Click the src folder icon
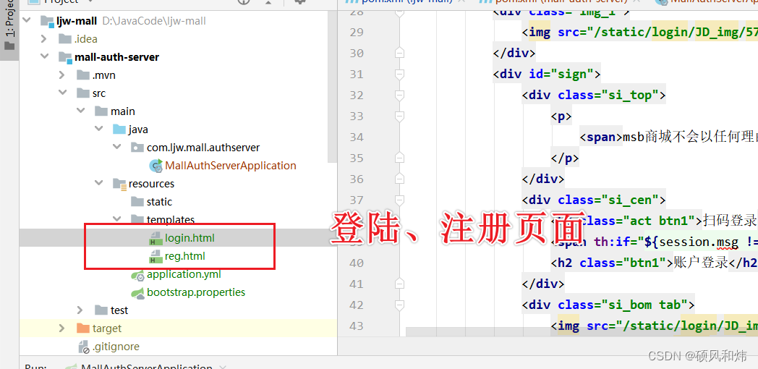 coord(83,93)
